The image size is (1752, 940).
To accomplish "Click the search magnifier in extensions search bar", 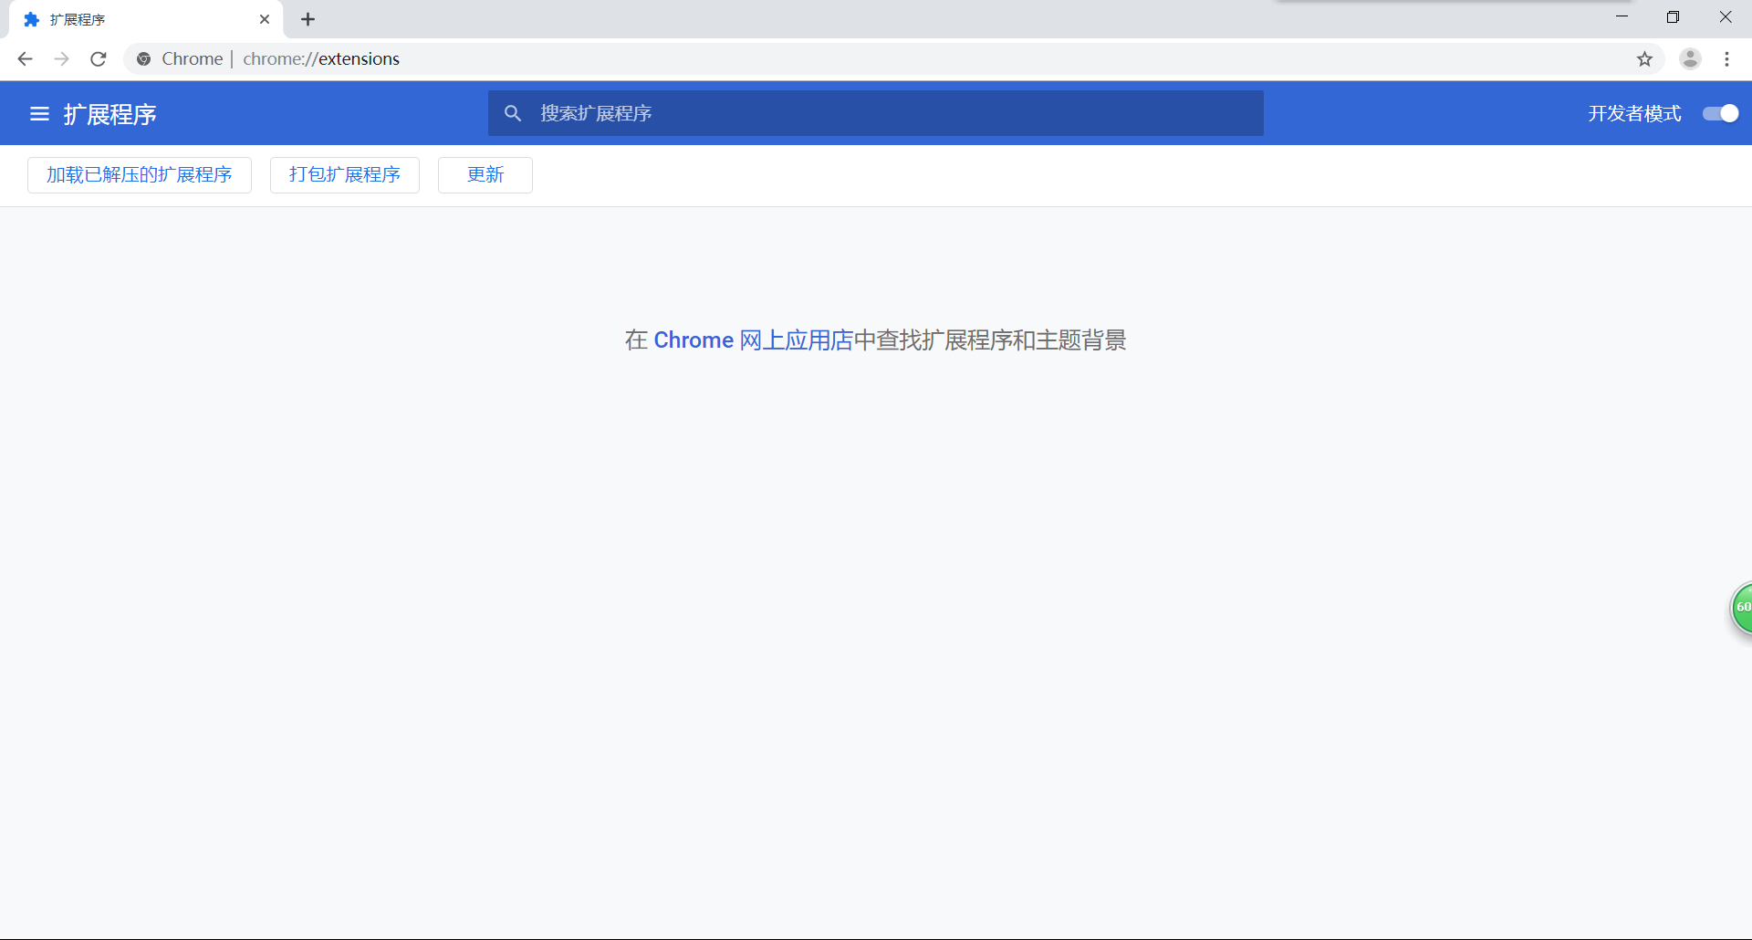I will (x=513, y=113).
